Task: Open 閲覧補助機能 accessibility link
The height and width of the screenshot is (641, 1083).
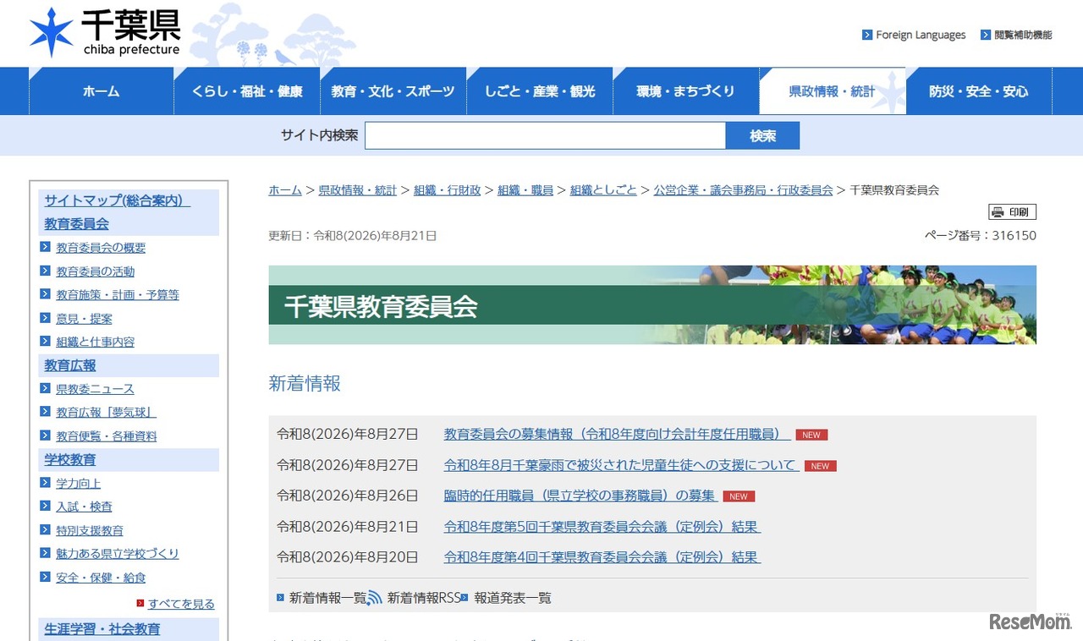Action: click(1023, 36)
